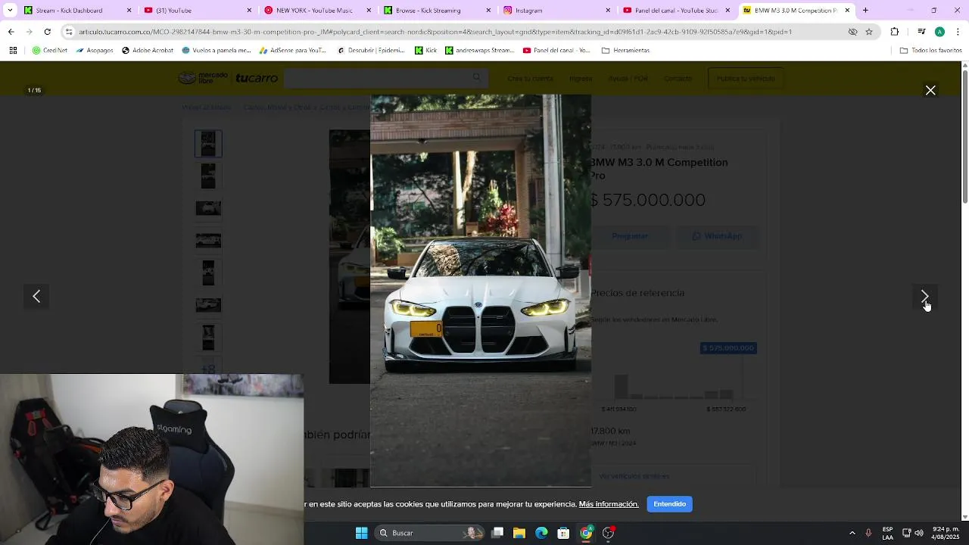Open the Vuelos a pamela bookmark
969x545 pixels.
click(216, 50)
